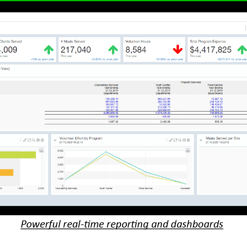
Task: Select the Youth Center point on the line chart
Action: pos(106,152)
